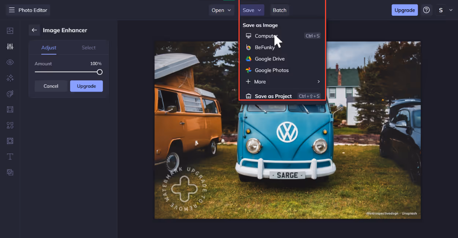Click the Amount slider handle

[x=100, y=72]
